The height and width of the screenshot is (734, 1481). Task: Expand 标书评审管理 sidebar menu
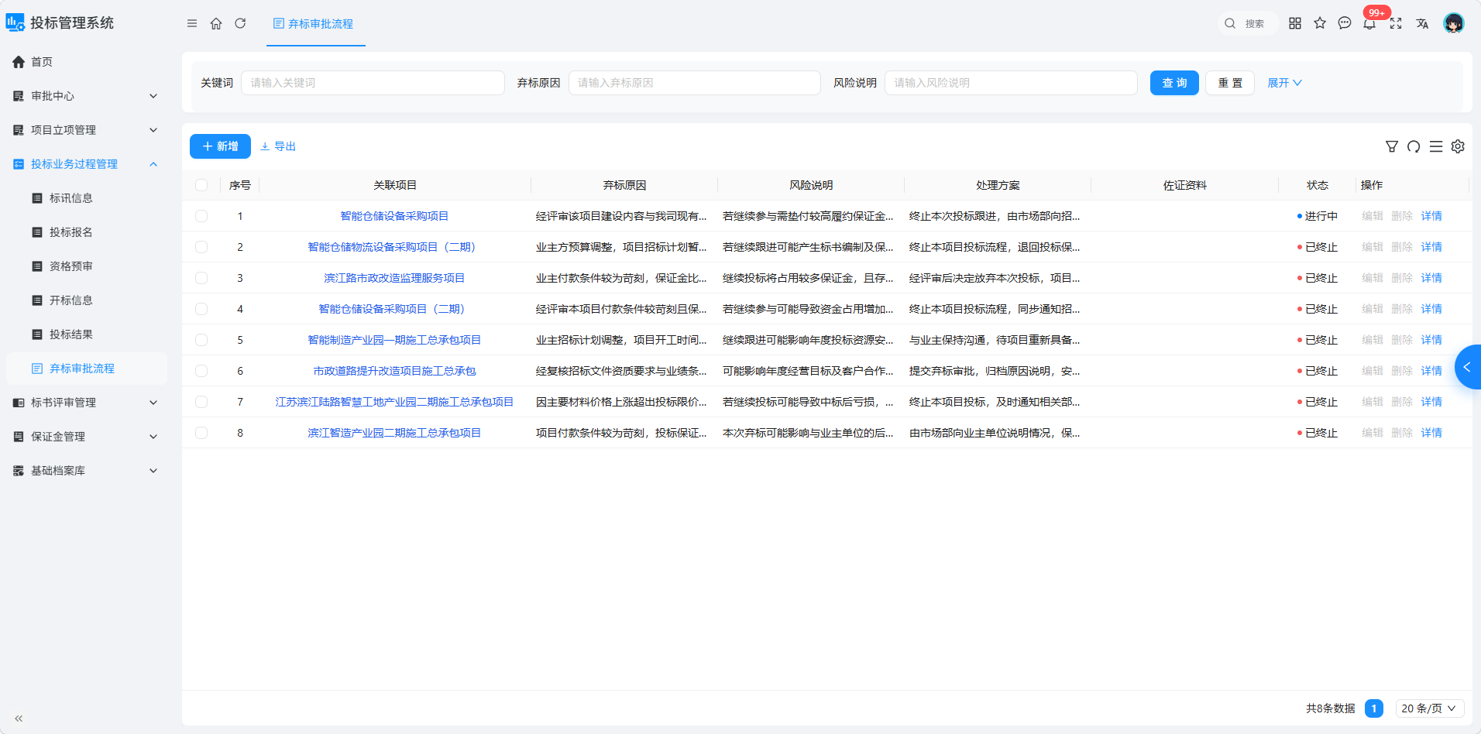pyautogui.click(x=86, y=403)
